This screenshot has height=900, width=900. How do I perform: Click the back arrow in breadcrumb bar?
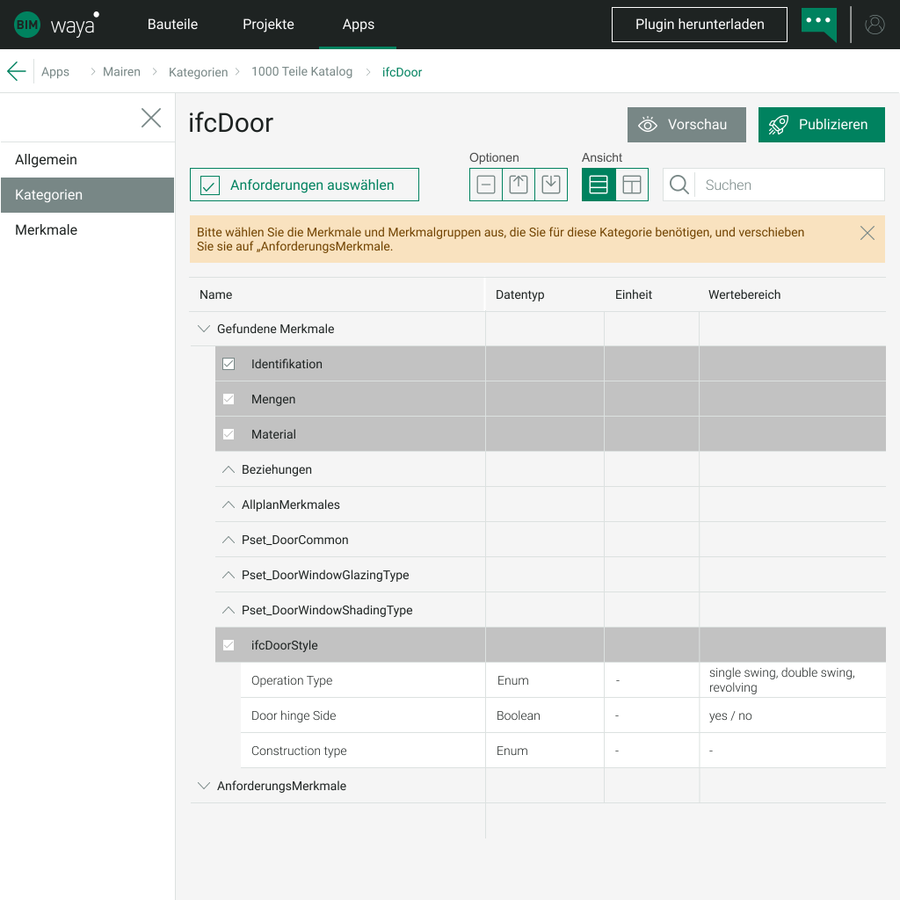[x=16, y=71]
